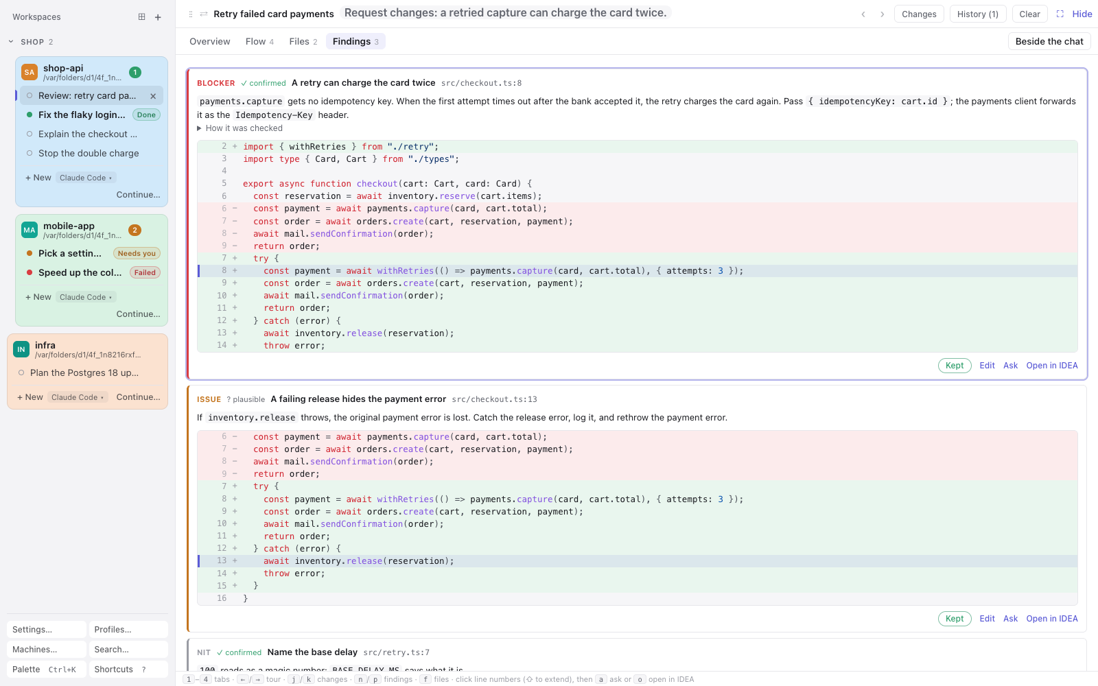Open History (1)
1098x686 pixels.
coord(978,14)
